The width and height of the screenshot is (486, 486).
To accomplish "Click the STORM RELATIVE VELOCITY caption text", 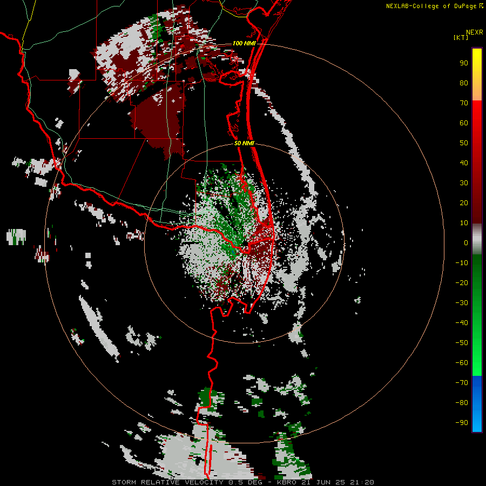I will click(x=168, y=482).
